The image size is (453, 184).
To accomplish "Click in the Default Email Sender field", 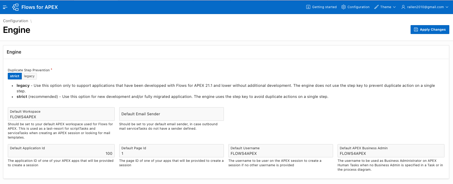I will tap(172, 114).
